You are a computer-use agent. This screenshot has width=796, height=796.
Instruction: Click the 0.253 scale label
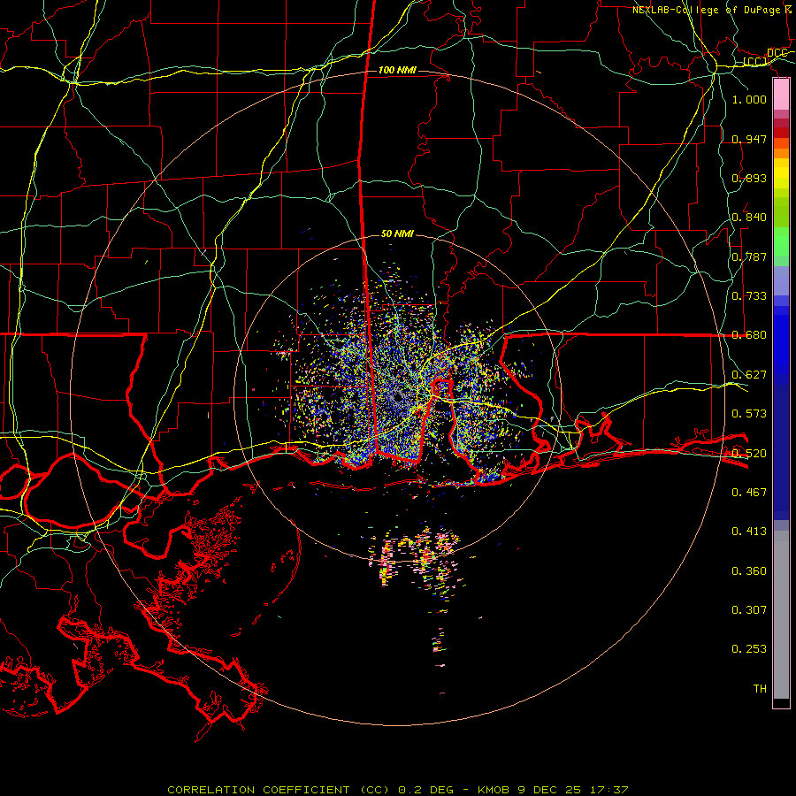tap(749, 649)
